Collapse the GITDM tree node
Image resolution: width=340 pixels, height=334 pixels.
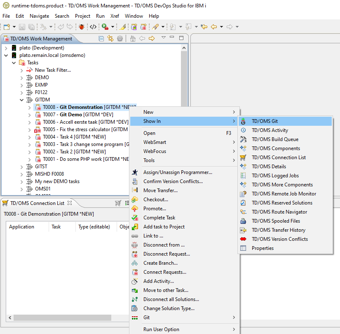[22, 100]
